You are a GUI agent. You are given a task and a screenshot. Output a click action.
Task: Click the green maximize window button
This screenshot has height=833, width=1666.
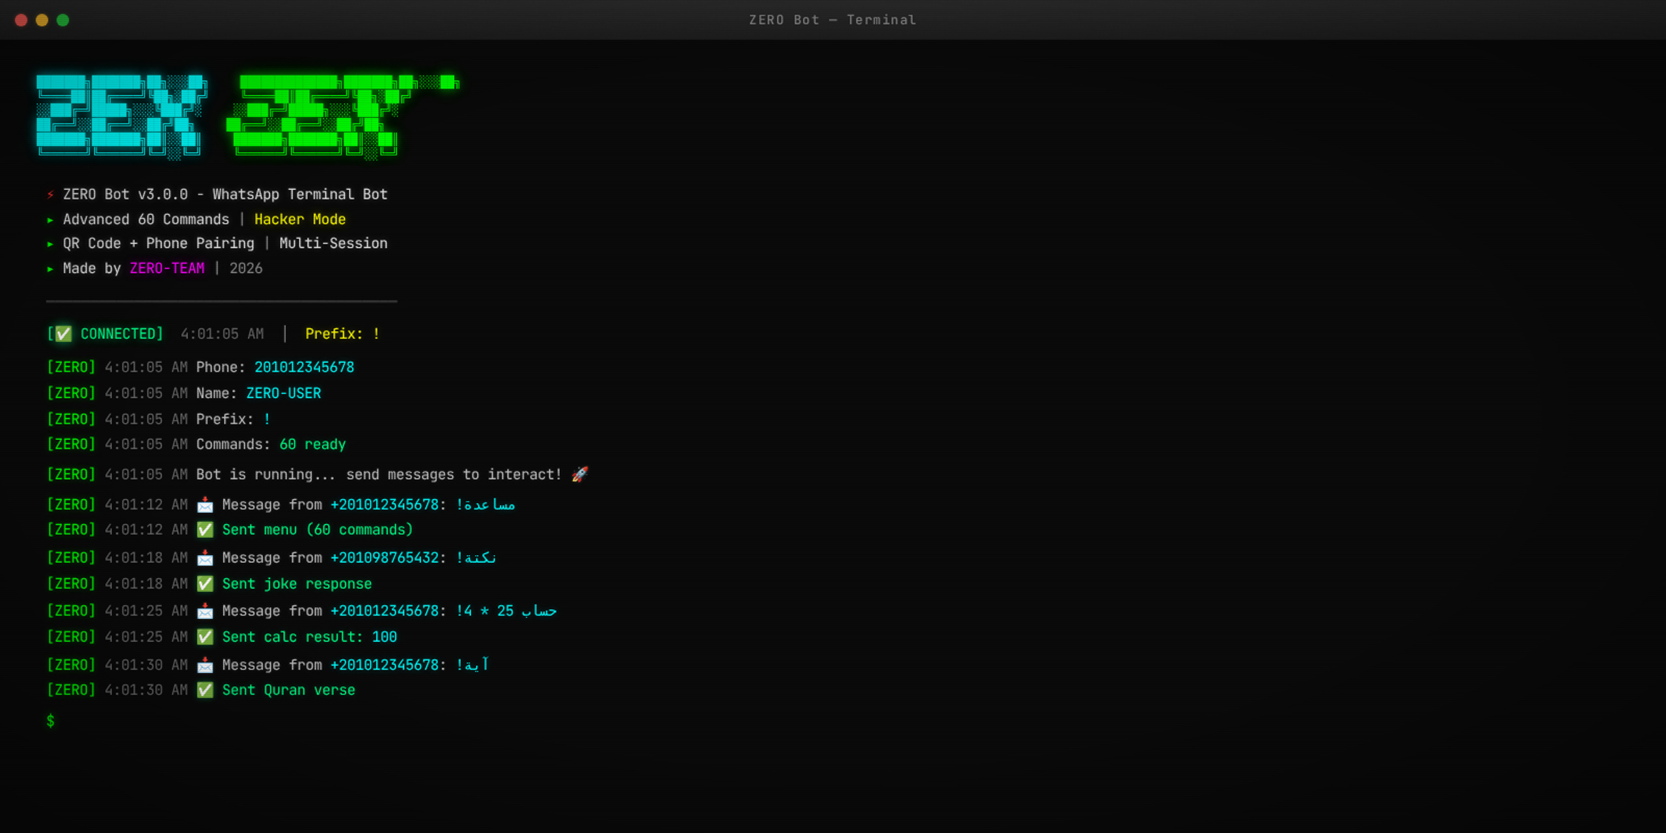tap(62, 20)
